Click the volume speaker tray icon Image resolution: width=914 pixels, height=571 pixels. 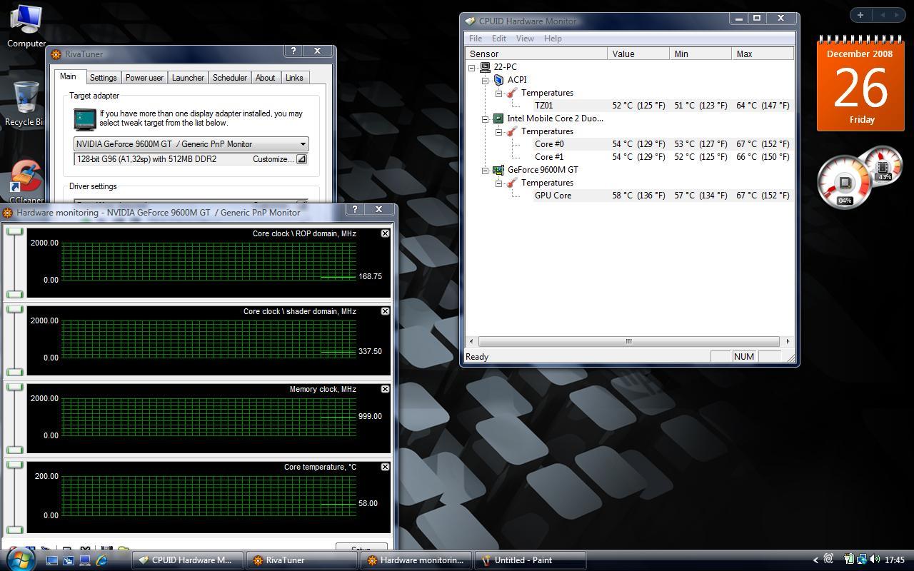(875, 560)
